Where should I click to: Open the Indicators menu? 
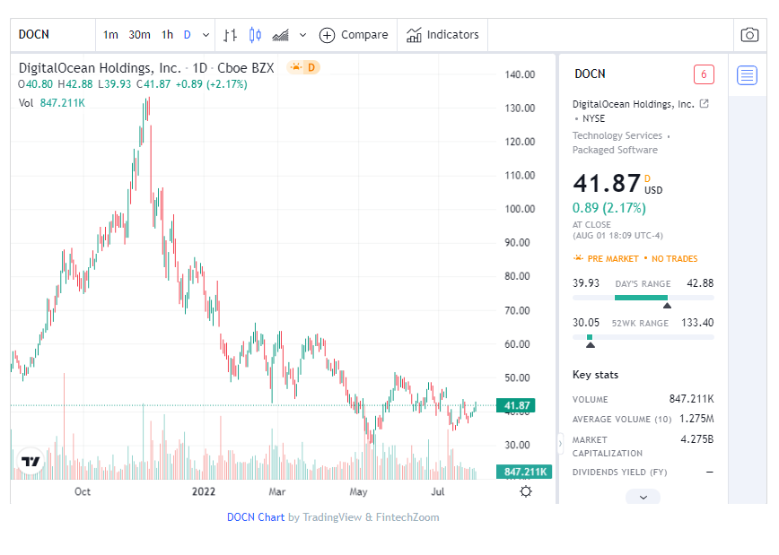coord(442,35)
